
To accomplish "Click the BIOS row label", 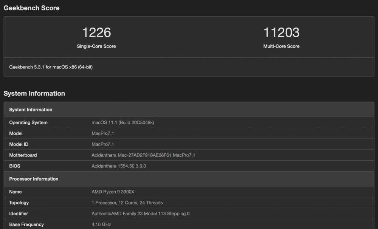I will coord(15,166).
